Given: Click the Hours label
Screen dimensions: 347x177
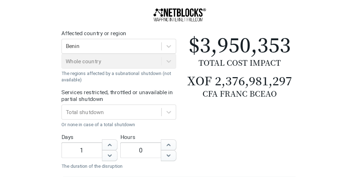Looking at the screenshot, I should point(128,137).
